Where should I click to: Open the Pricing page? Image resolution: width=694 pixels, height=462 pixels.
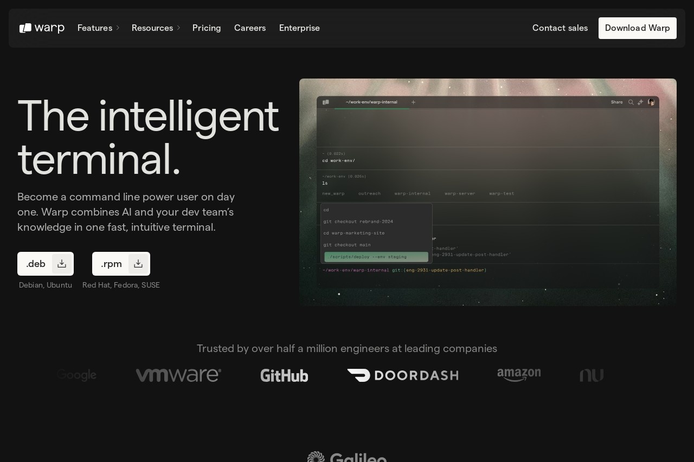click(x=207, y=28)
